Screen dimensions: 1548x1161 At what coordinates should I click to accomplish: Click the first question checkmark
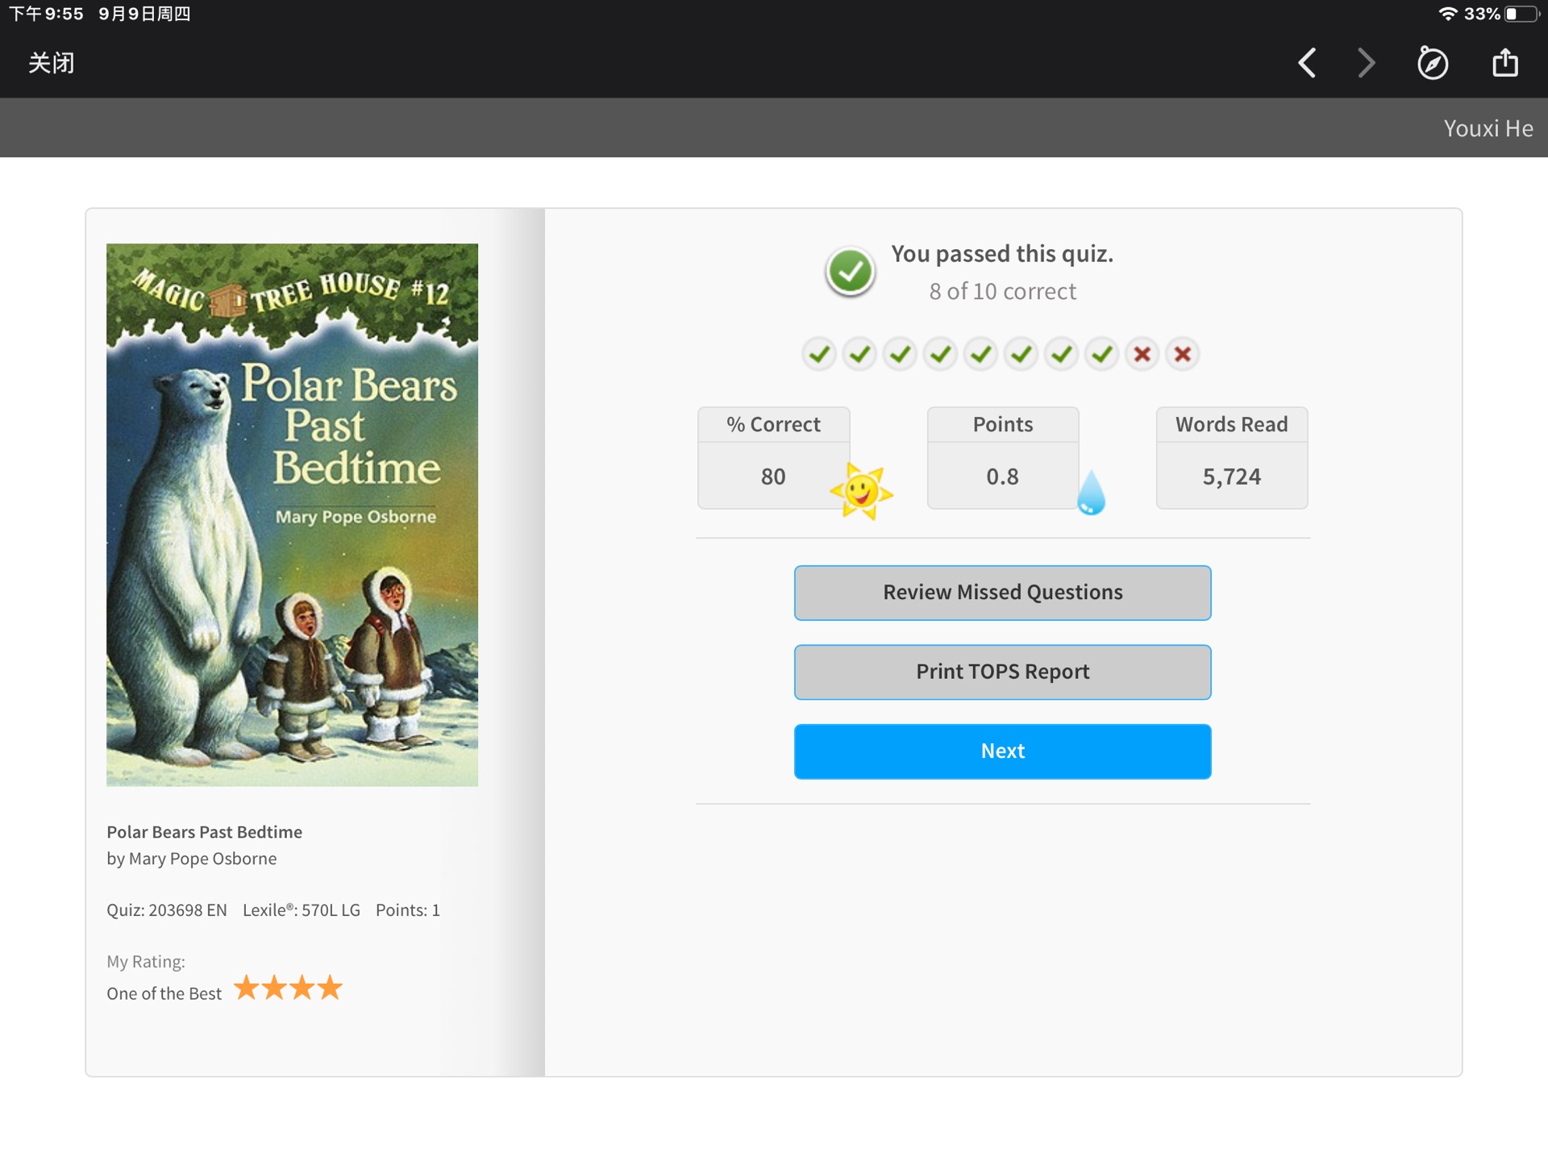(819, 354)
